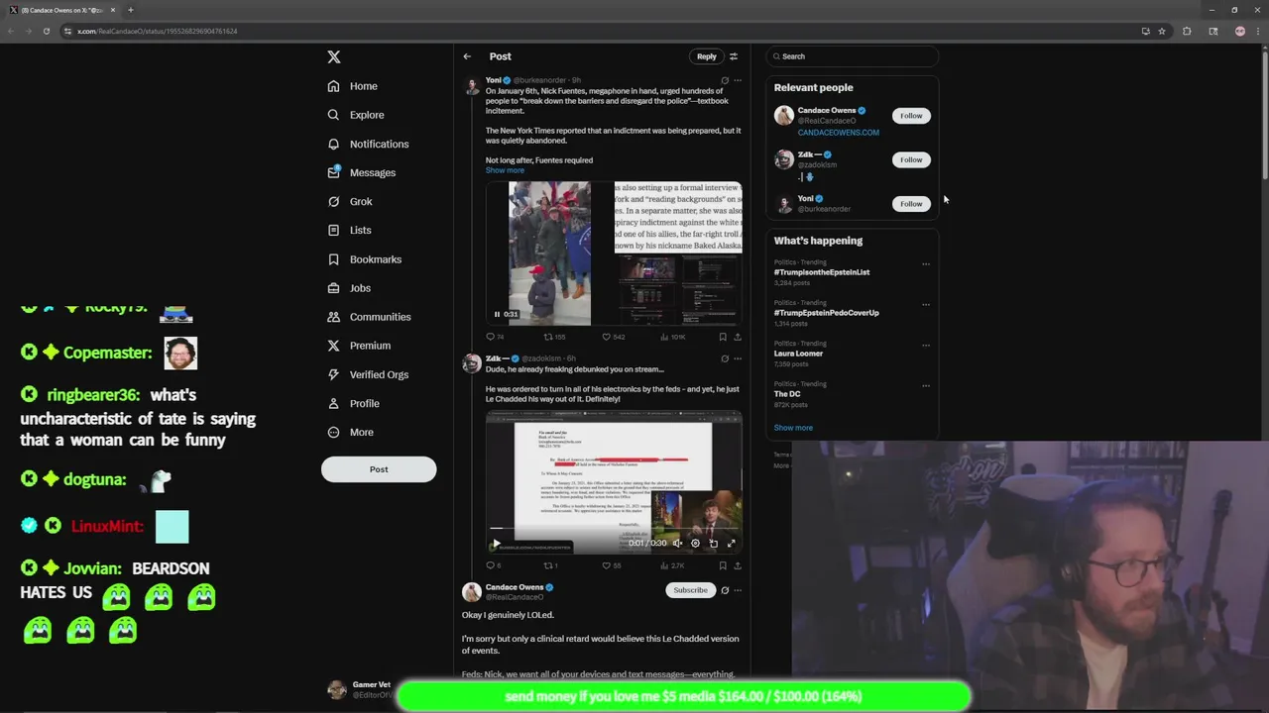Subscribe to Candace Owens
Screen dimensions: 1269x713
[690, 590]
